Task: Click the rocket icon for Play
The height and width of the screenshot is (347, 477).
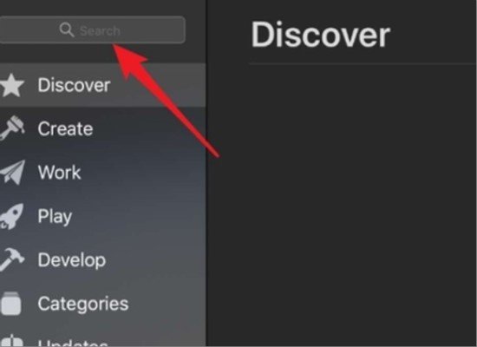Action: point(12,216)
